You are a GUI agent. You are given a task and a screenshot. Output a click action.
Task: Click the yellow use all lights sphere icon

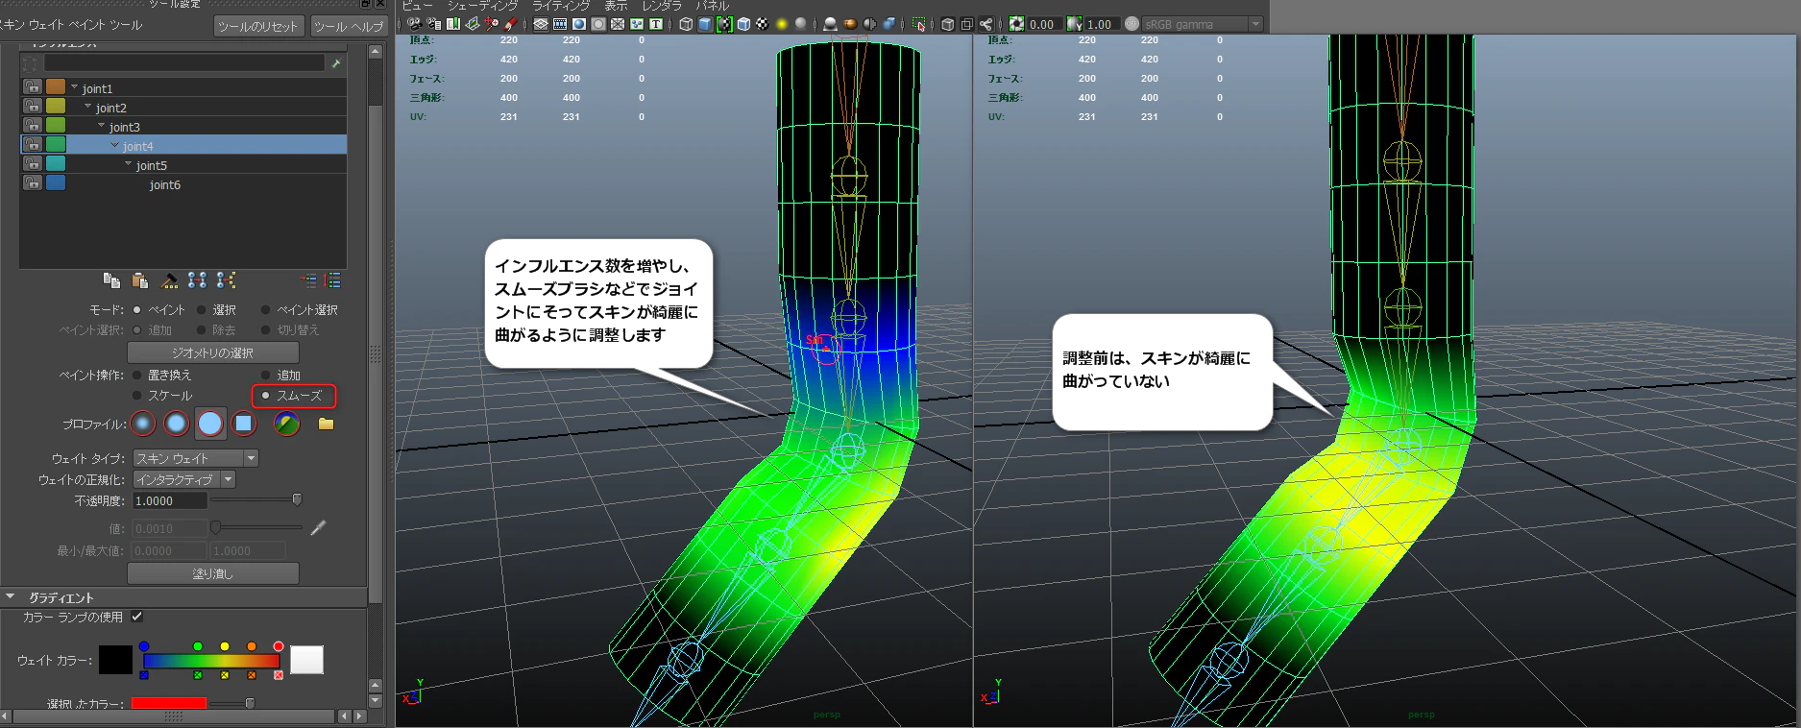coord(781,24)
